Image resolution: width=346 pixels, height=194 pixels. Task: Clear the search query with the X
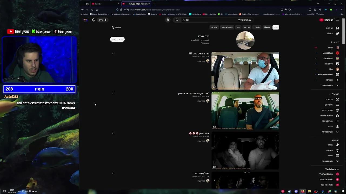tap(184, 20)
